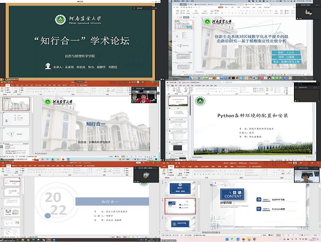Open WeChat from the macOS dock
This screenshot has width=321, height=242.
click(273, 78)
